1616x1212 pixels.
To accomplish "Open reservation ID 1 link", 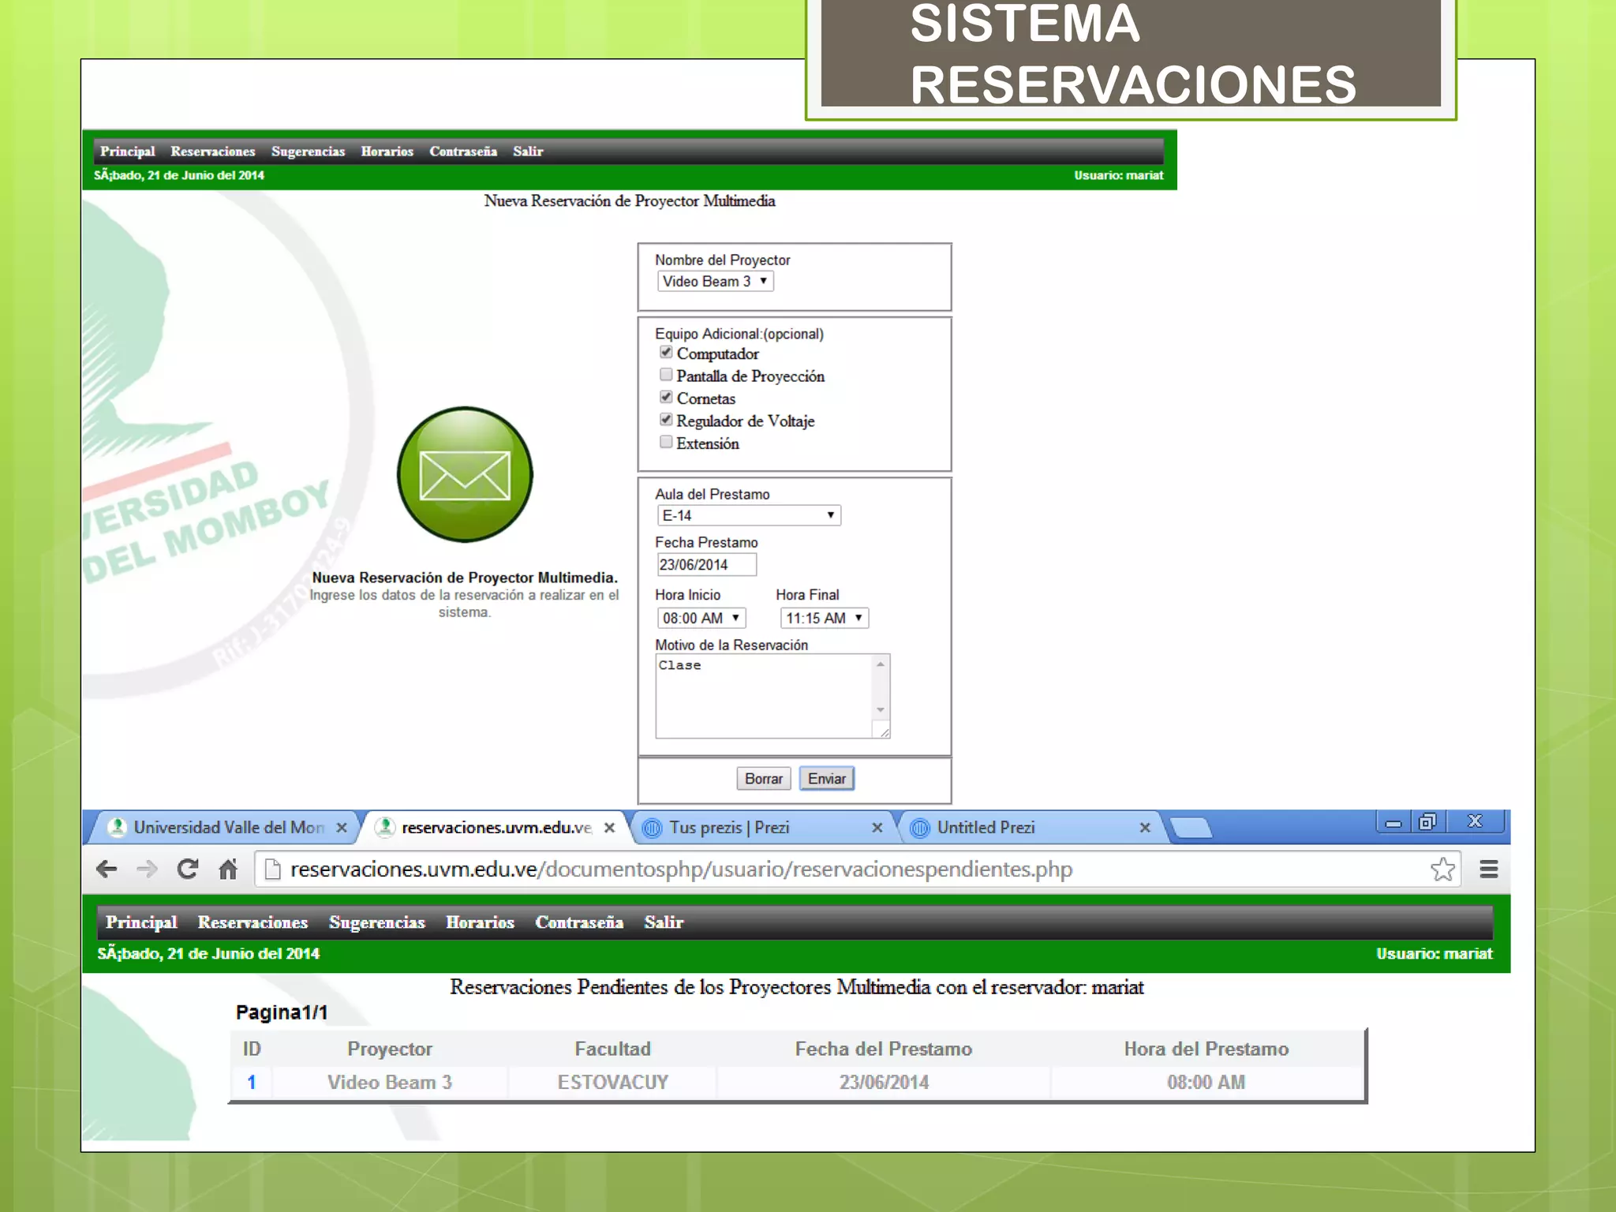I will pyautogui.click(x=252, y=1083).
